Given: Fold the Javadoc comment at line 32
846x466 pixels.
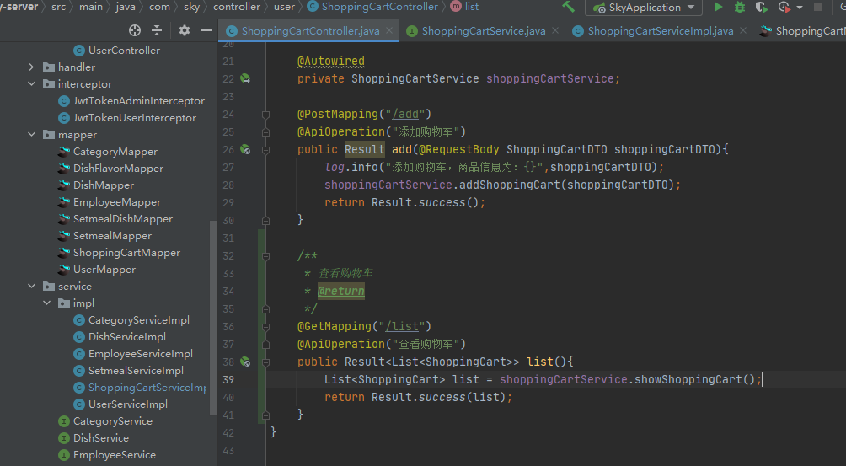Looking at the screenshot, I should 265,256.
